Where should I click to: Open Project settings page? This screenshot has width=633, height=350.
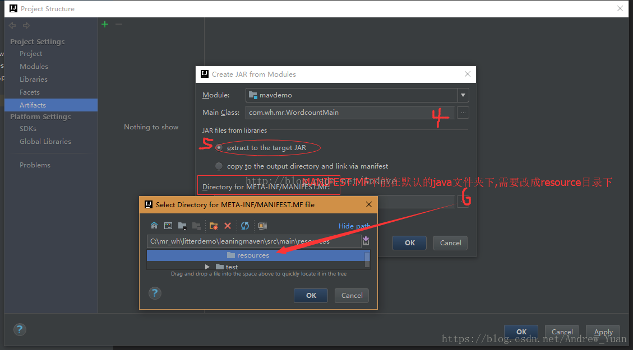tap(31, 54)
